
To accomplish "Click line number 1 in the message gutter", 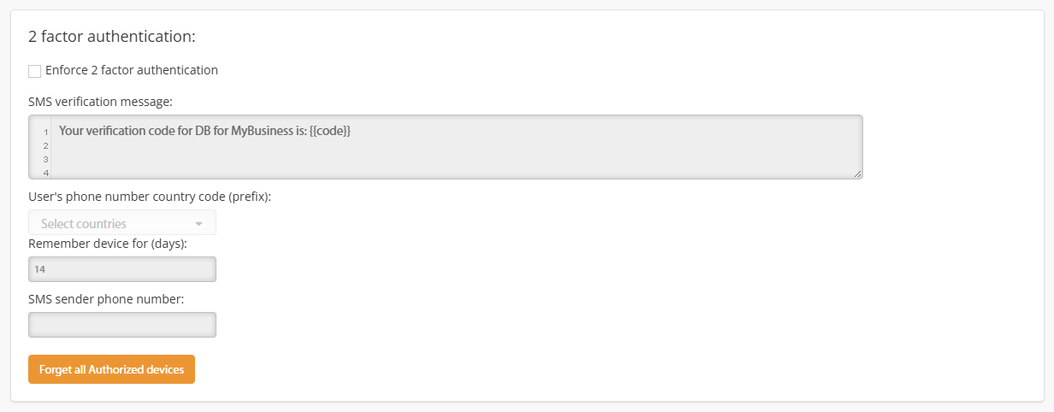I will tap(45, 133).
